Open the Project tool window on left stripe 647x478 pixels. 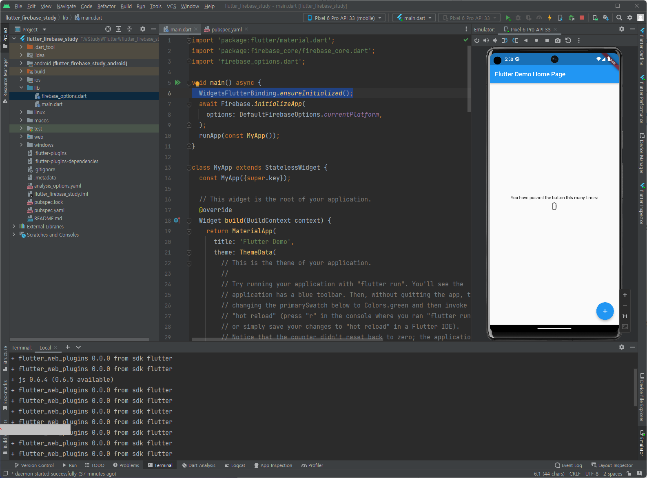tap(5, 38)
